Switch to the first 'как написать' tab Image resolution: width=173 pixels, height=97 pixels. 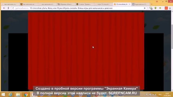point(10,4)
